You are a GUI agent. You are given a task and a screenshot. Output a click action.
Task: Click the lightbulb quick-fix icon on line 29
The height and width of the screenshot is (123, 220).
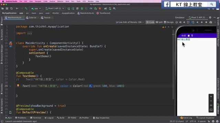click(18, 85)
